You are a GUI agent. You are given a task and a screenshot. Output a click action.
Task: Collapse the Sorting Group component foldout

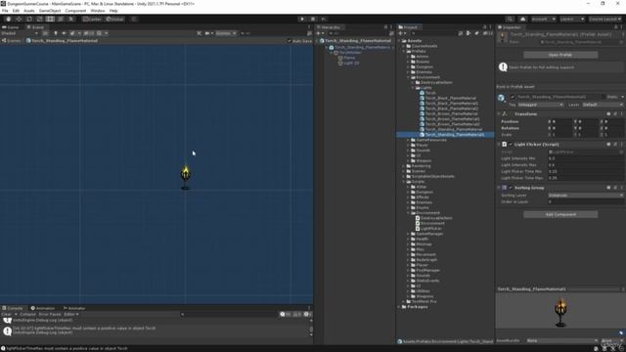[x=499, y=188]
